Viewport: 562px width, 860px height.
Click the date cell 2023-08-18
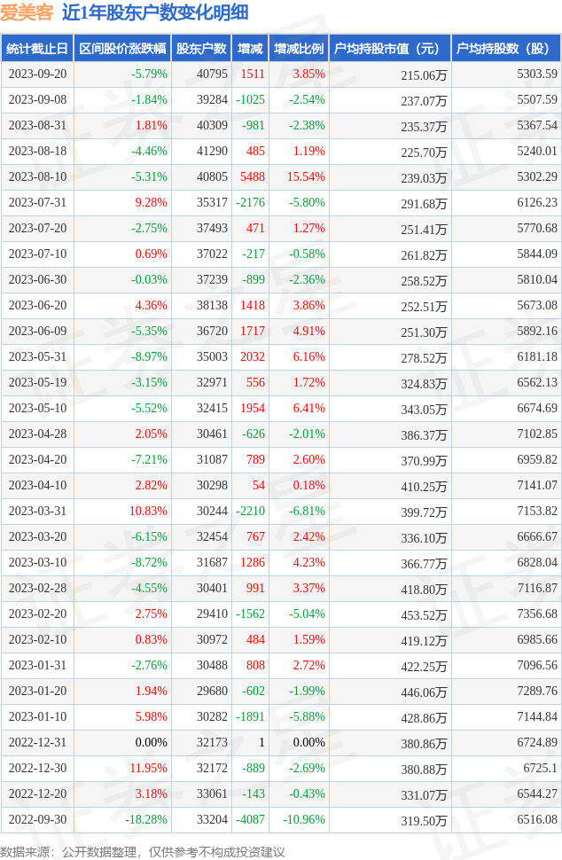click(x=37, y=151)
